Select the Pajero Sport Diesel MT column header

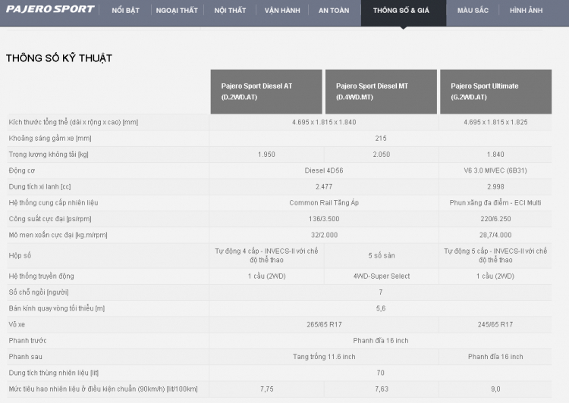coord(381,92)
